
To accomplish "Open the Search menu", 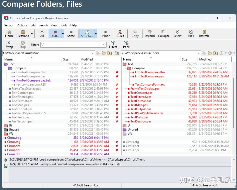I will pyautogui.click(x=43, y=25).
